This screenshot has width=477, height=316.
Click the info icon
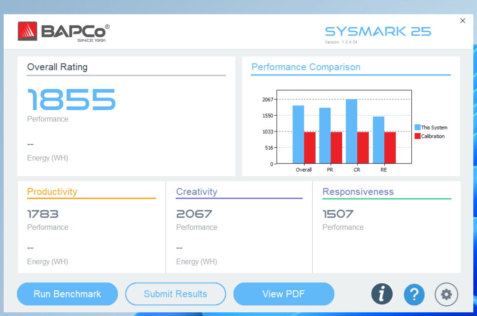(382, 294)
